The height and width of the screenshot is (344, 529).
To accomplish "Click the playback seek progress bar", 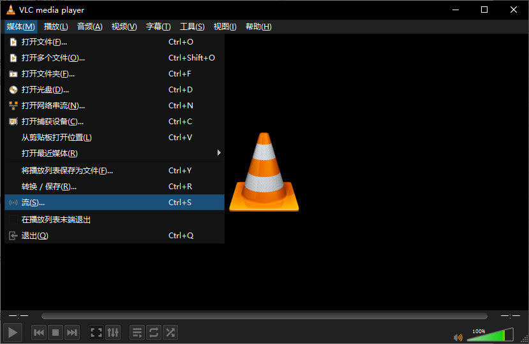I will pyautogui.click(x=264, y=316).
